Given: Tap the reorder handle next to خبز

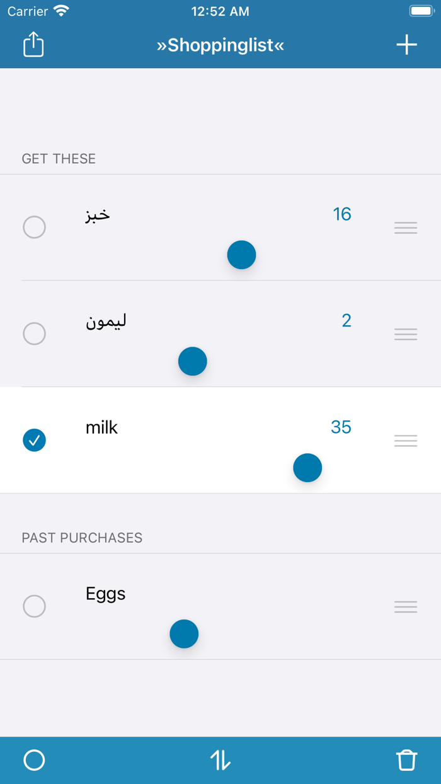Looking at the screenshot, I should click(x=406, y=228).
